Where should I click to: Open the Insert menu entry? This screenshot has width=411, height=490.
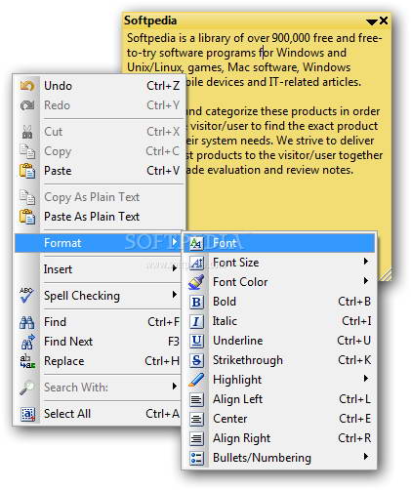click(98, 269)
